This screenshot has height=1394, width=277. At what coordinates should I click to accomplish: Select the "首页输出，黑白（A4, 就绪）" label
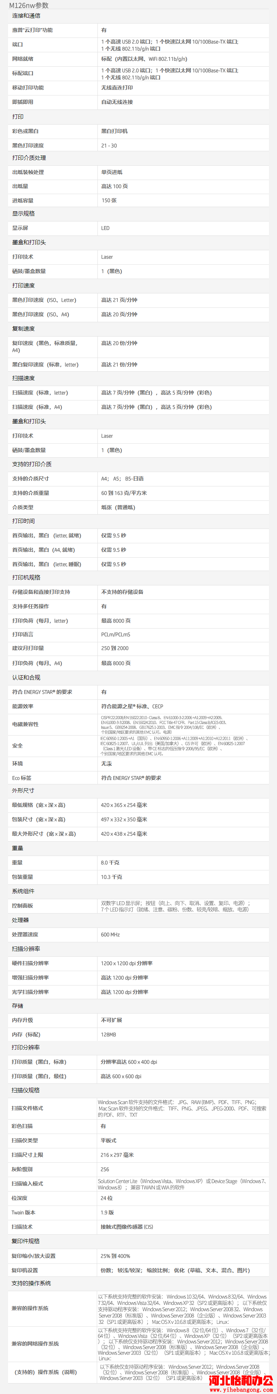pos(43,550)
